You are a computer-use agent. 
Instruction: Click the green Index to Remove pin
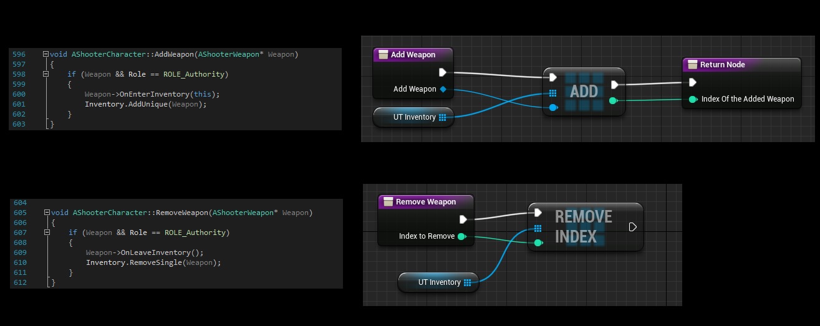(x=461, y=236)
